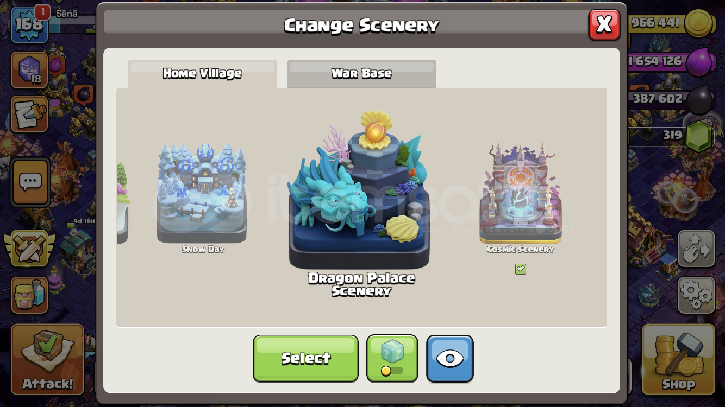
Task: Close the Change Scenery dialog
Action: (604, 25)
